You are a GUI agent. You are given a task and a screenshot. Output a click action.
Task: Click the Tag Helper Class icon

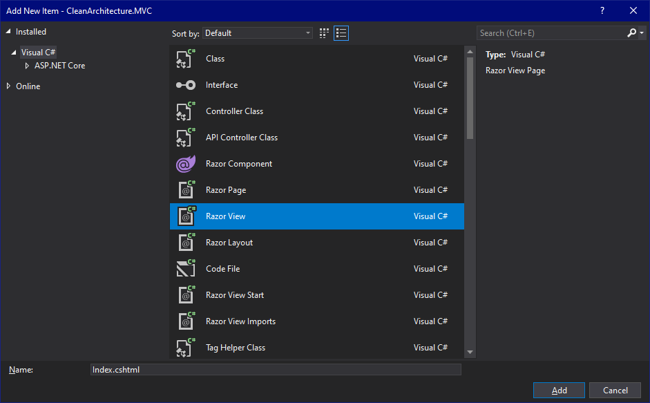pyautogui.click(x=186, y=348)
